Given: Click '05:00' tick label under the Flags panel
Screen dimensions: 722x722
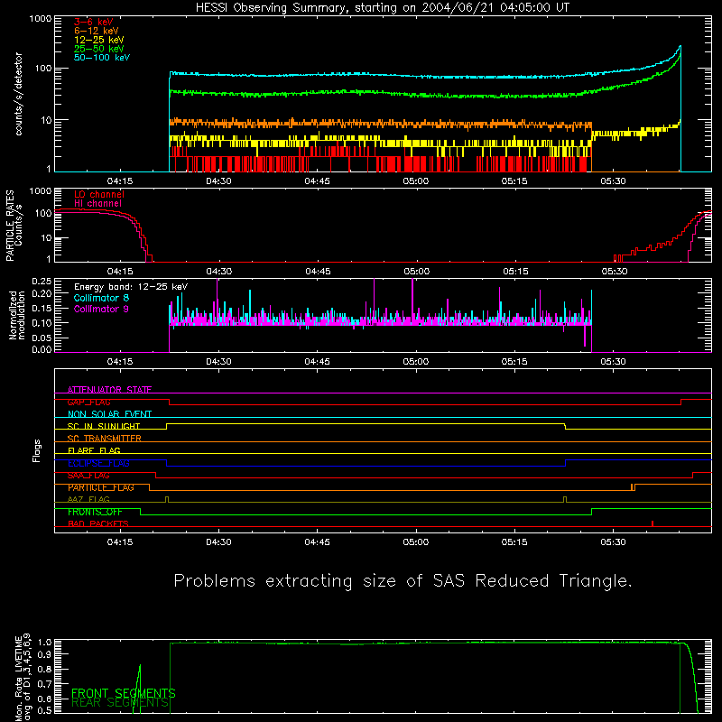Looking at the screenshot, I should (416, 542).
